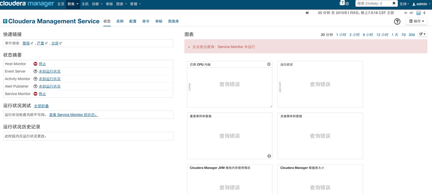Image resolution: width=432 pixels, height=194 pixels.
Task: Open the time range chart selector icon
Action: (x=419, y=13)
